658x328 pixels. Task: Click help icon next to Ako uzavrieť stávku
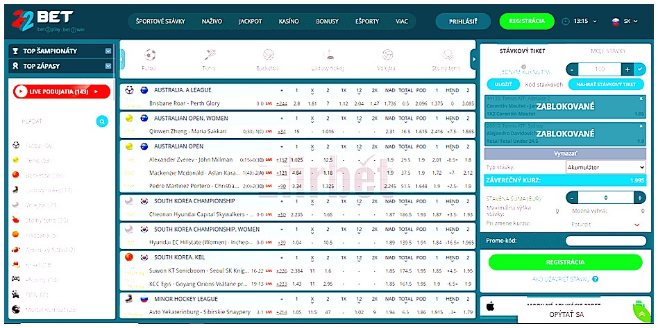[596, 279]
